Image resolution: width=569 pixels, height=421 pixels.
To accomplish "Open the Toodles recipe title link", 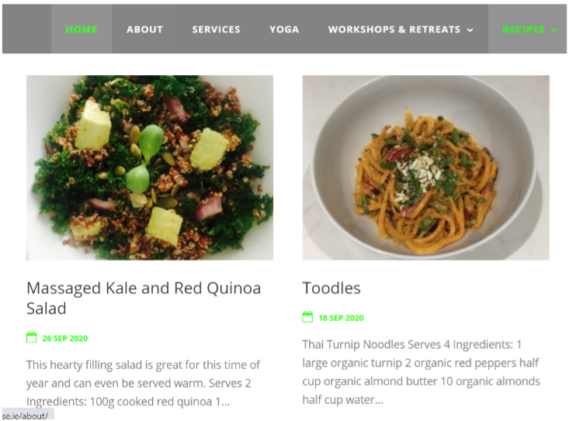I will click(331, 288).
